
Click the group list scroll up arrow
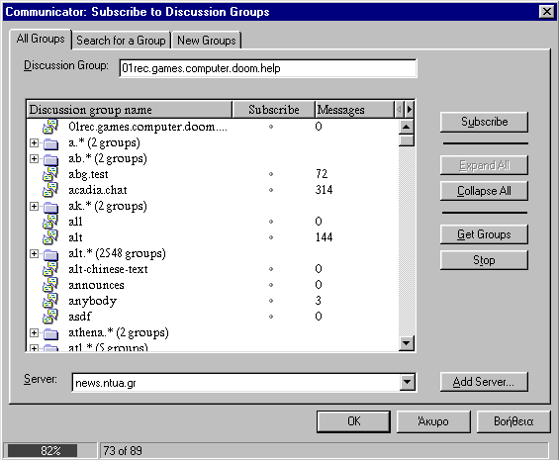(407, 127)
